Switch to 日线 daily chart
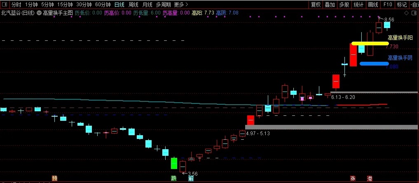419x183 pixels. 119,5
